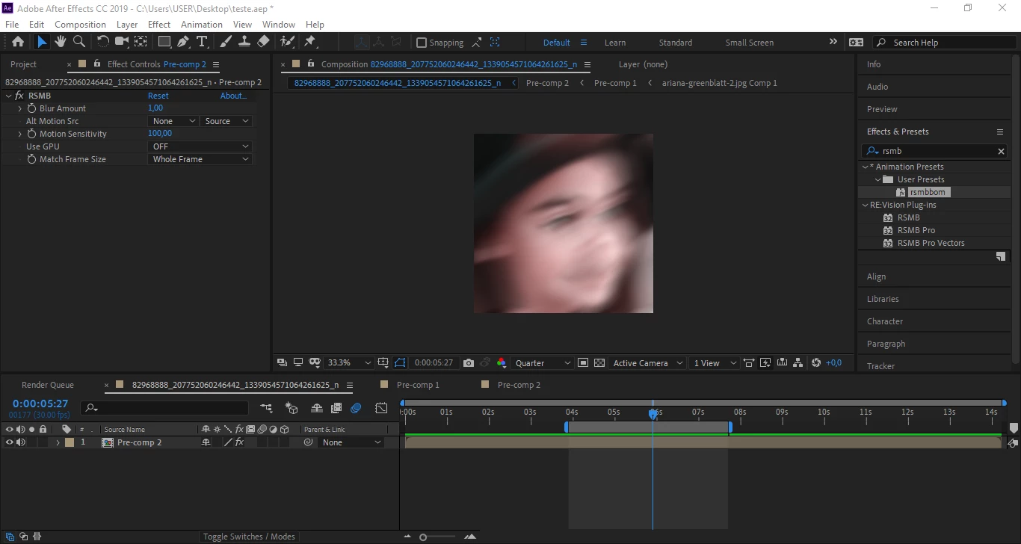Toggle Shy switch for Pre-comp 2 layer

(x=206, y=442)
